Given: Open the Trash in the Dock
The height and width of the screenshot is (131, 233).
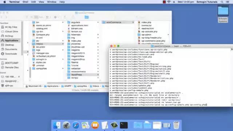Looking at the screenshot, I should pyautogui.click(x=176, y=125).
